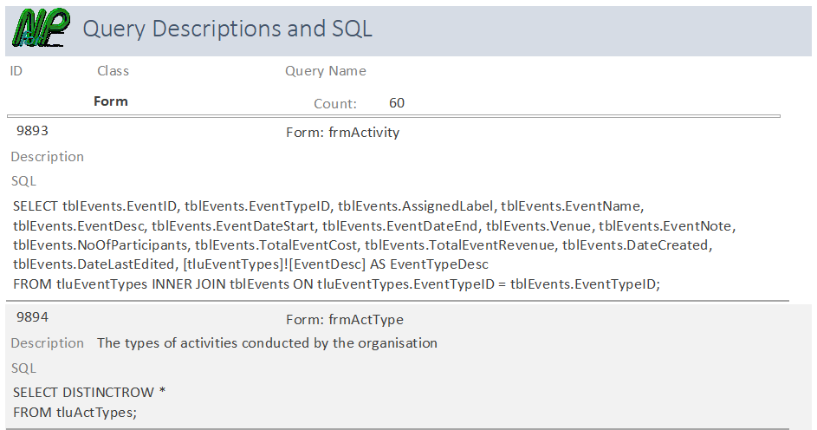Click the 'SELECT DISTINCTROW *' SQL text
The height and width of the screenshot is (430, 817).
89,393
